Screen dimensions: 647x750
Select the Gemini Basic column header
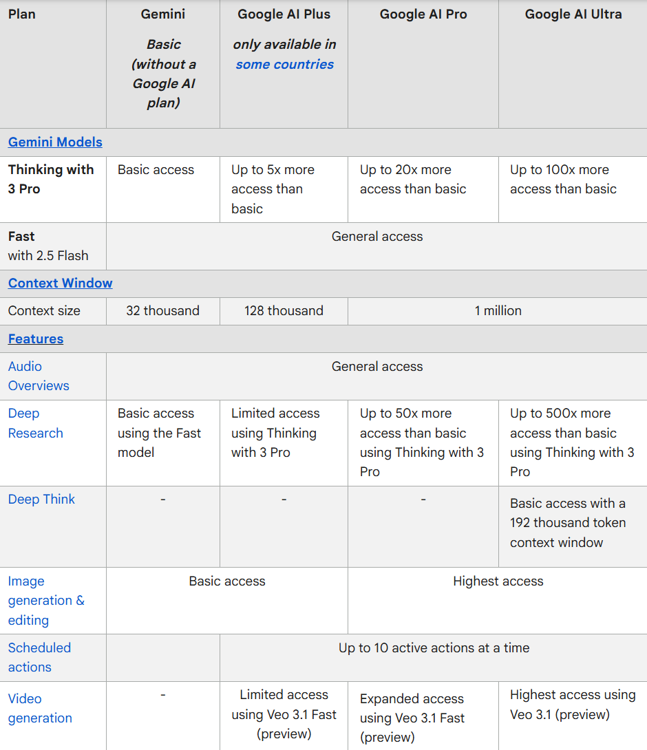[x=162, y=14]
